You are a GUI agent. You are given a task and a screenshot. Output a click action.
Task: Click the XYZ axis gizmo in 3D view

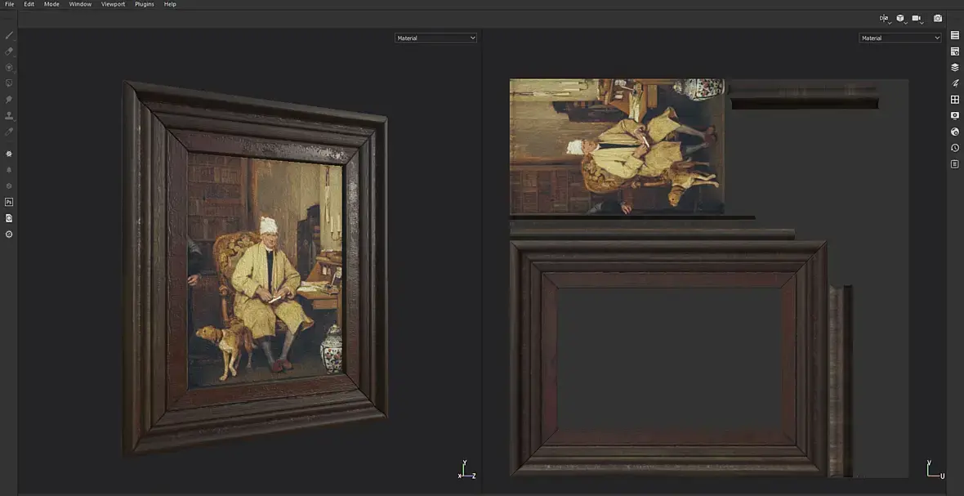coord(467,470)
